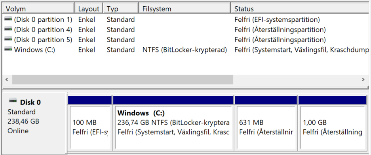
Task: Click the right arrow of horizontal scrollbar
Action: [x=363, y=80]
